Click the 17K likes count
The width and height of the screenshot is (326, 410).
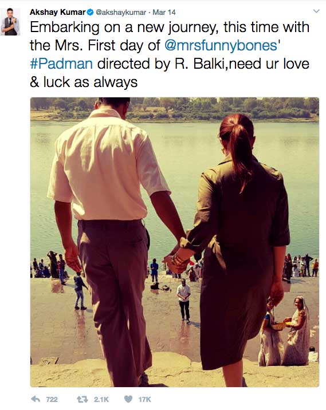145,400
